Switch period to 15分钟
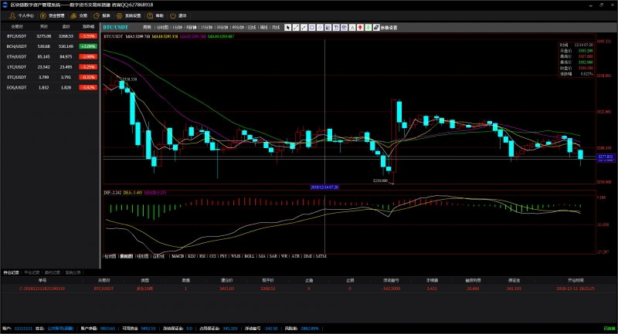This screenshot has width=618, height=334. (x=206, y=28)
